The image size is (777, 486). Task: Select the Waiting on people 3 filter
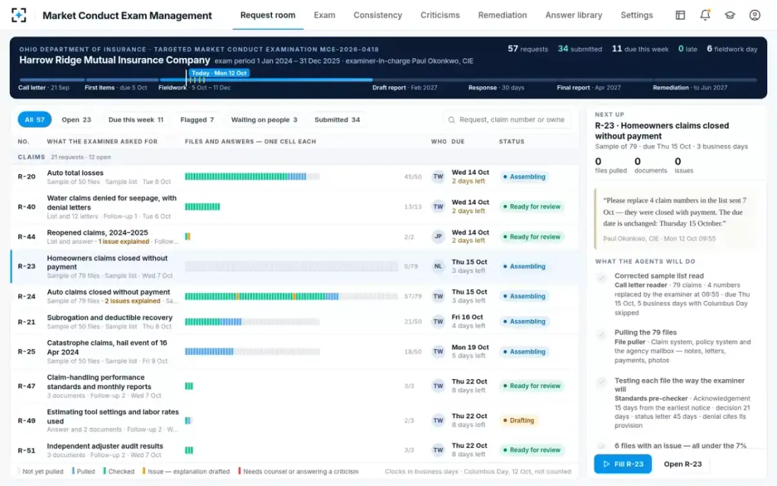pyautogui.click(x=264, y=120)
